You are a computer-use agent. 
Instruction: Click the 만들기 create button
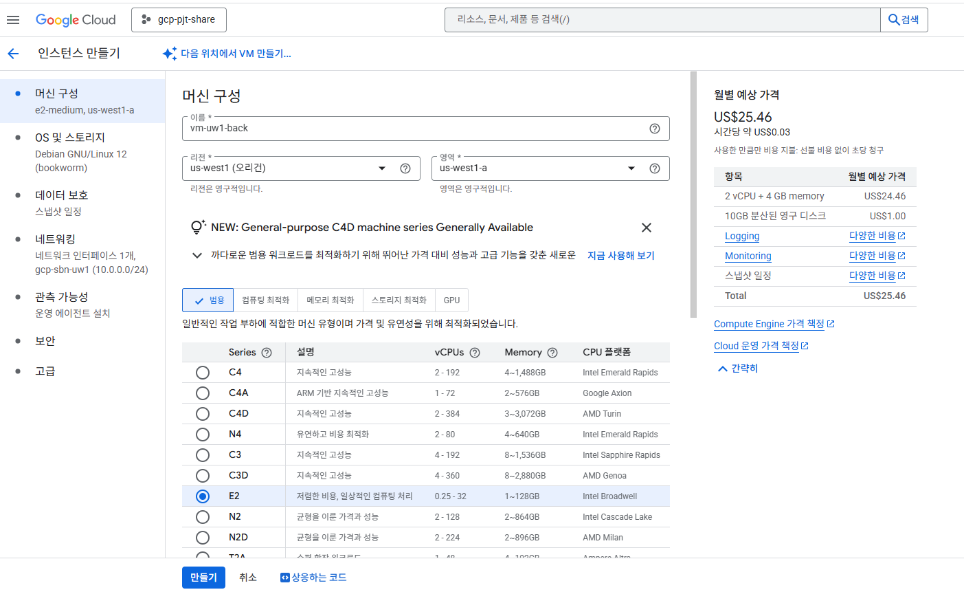(203, 578)
